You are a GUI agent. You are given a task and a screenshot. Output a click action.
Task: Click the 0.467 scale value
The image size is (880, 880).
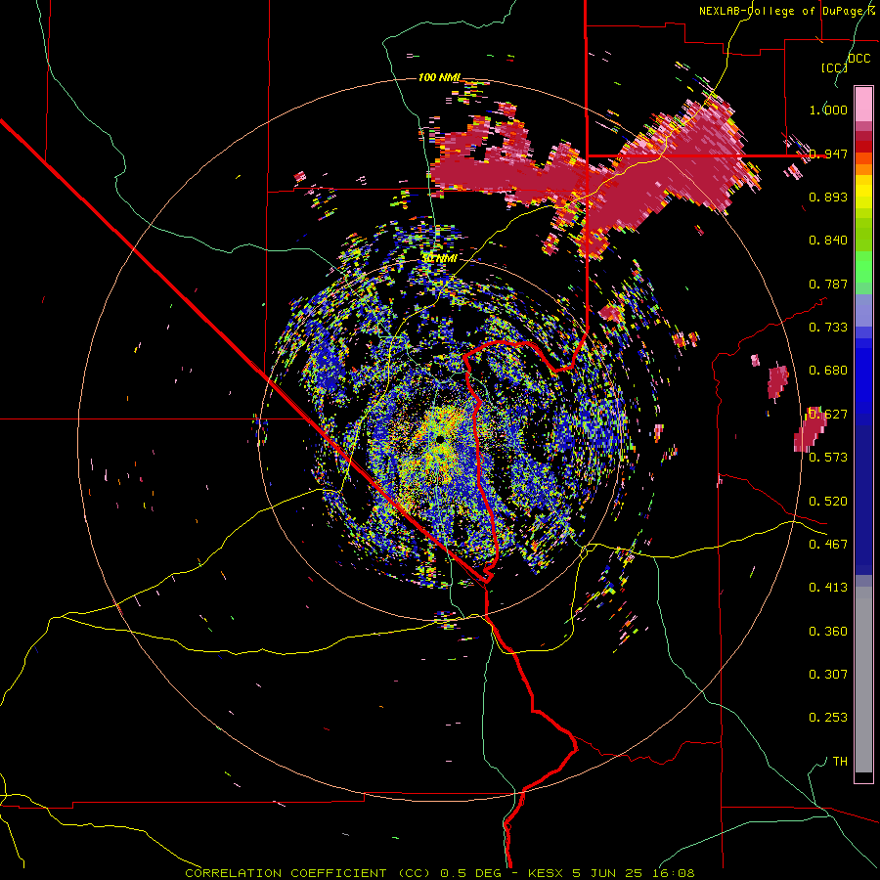click(828, 545)
